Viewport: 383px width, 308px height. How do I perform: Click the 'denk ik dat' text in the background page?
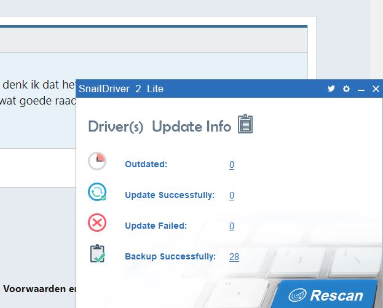click(x=31, y=85)
